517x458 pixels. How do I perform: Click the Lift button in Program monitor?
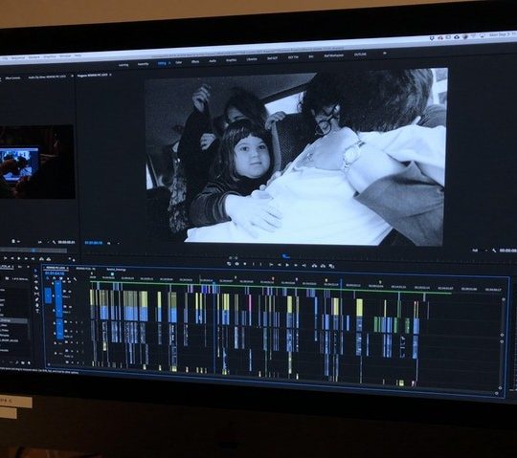point(314,266)
